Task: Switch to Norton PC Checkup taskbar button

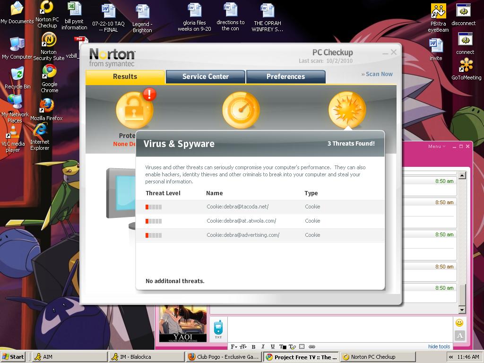Action: [378, 357]
